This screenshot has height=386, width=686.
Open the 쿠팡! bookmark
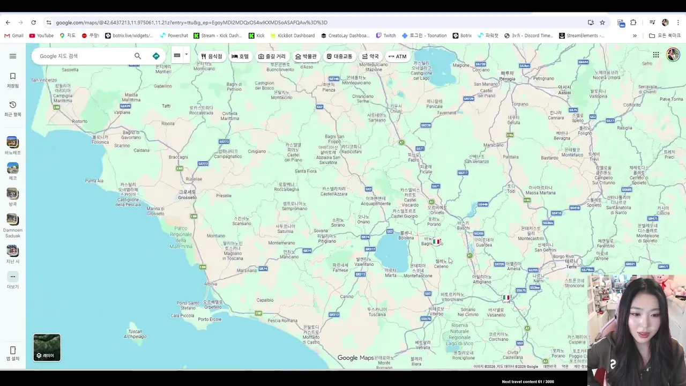click(x=90, y=36)
